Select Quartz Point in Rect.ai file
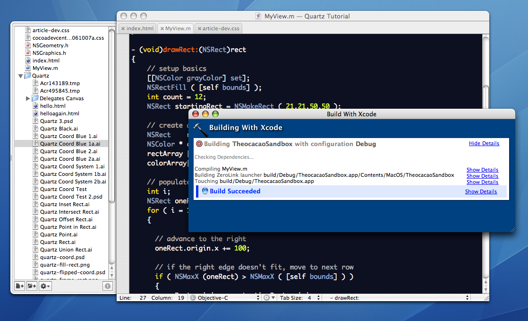Screen dimensions: 528x321 (68, 227)
